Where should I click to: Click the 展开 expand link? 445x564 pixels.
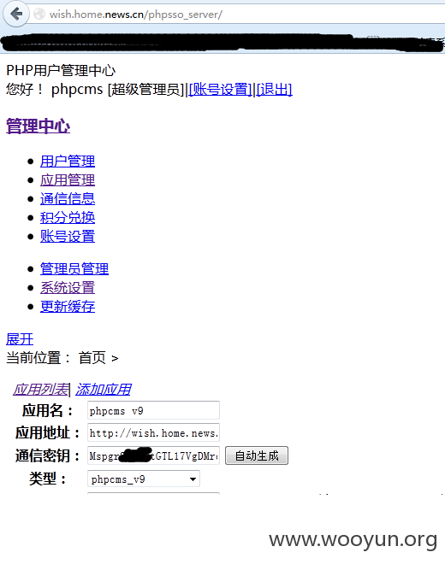coord(20,339)
